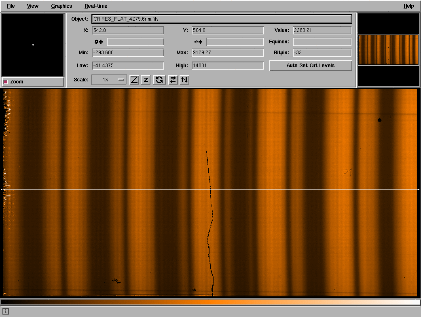The height and width of the screenshot is (317, 421).
Task: Toggle the Zoom checkbox
Action: (x=6, y=82)
